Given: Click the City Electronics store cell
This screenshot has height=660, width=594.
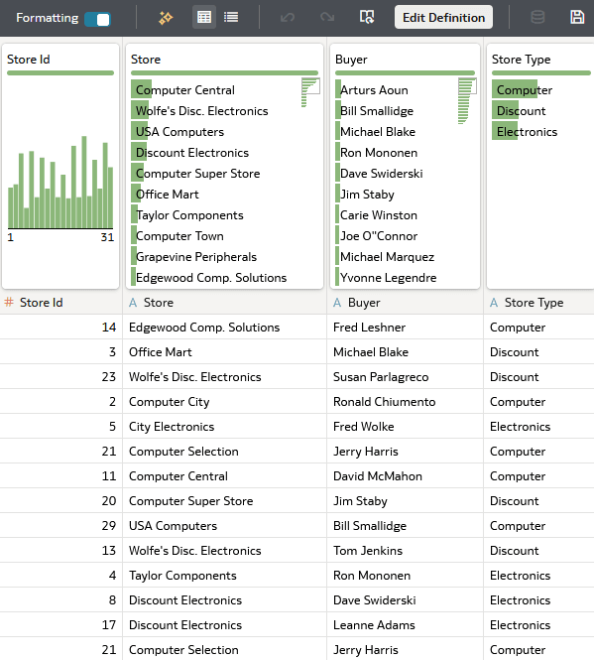Looking at the screenshot, I should point(225,427).
